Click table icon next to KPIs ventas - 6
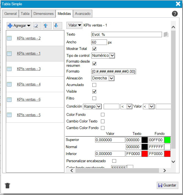Viewport: 183px width, 195px height. [x=9, y=100]
